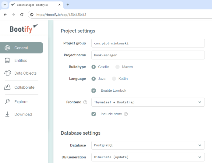Select Kotlin language option
The image size is (212, 163).
114,79
